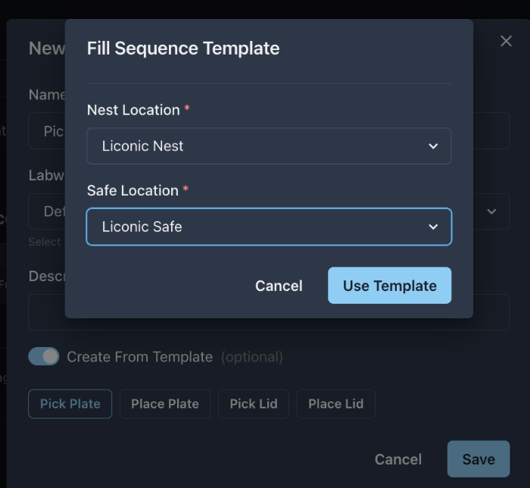Select the Place Plate template option
This screenshot has height=488, width=530.
point(165,404)
